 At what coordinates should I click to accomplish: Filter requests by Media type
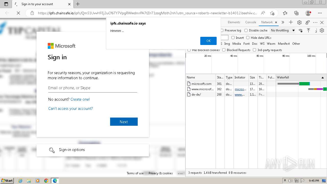coord(237,44)
